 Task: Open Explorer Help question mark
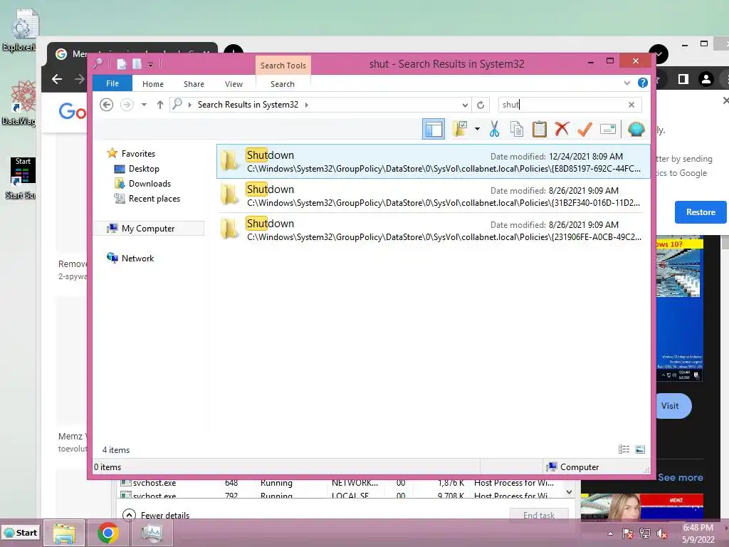643,83
